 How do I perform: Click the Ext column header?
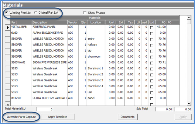coord(120,22)
